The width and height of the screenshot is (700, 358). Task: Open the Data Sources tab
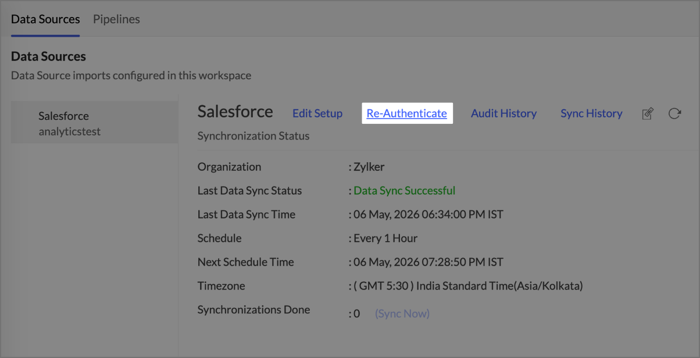(x=45, y=19)
